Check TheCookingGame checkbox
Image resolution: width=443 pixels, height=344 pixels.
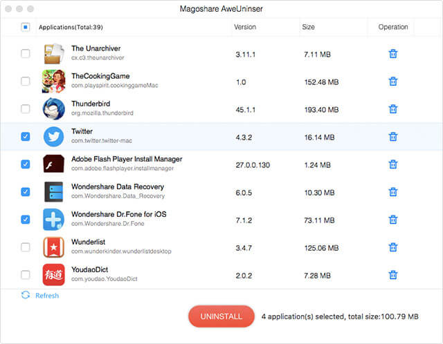coord(26,82)
